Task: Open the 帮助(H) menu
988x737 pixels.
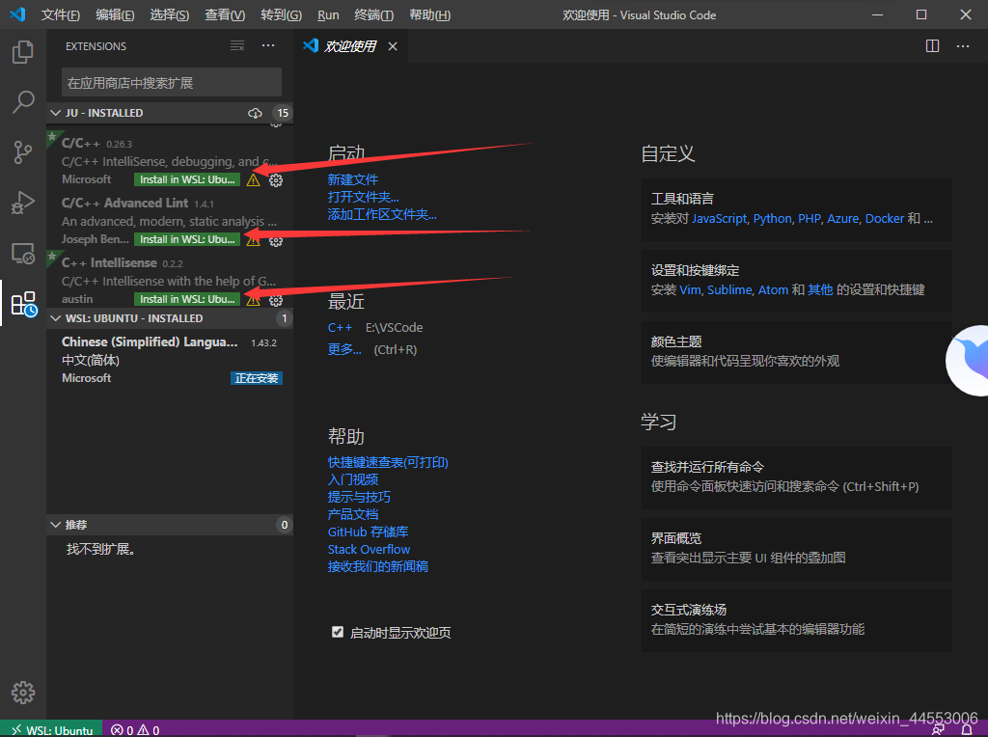Action: (x=429, y=14)
